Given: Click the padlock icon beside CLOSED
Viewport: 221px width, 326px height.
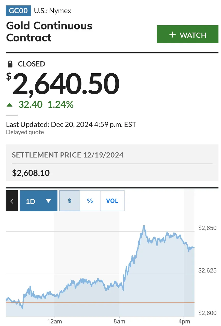Looking at the screenshot, I should click(10, 64).
